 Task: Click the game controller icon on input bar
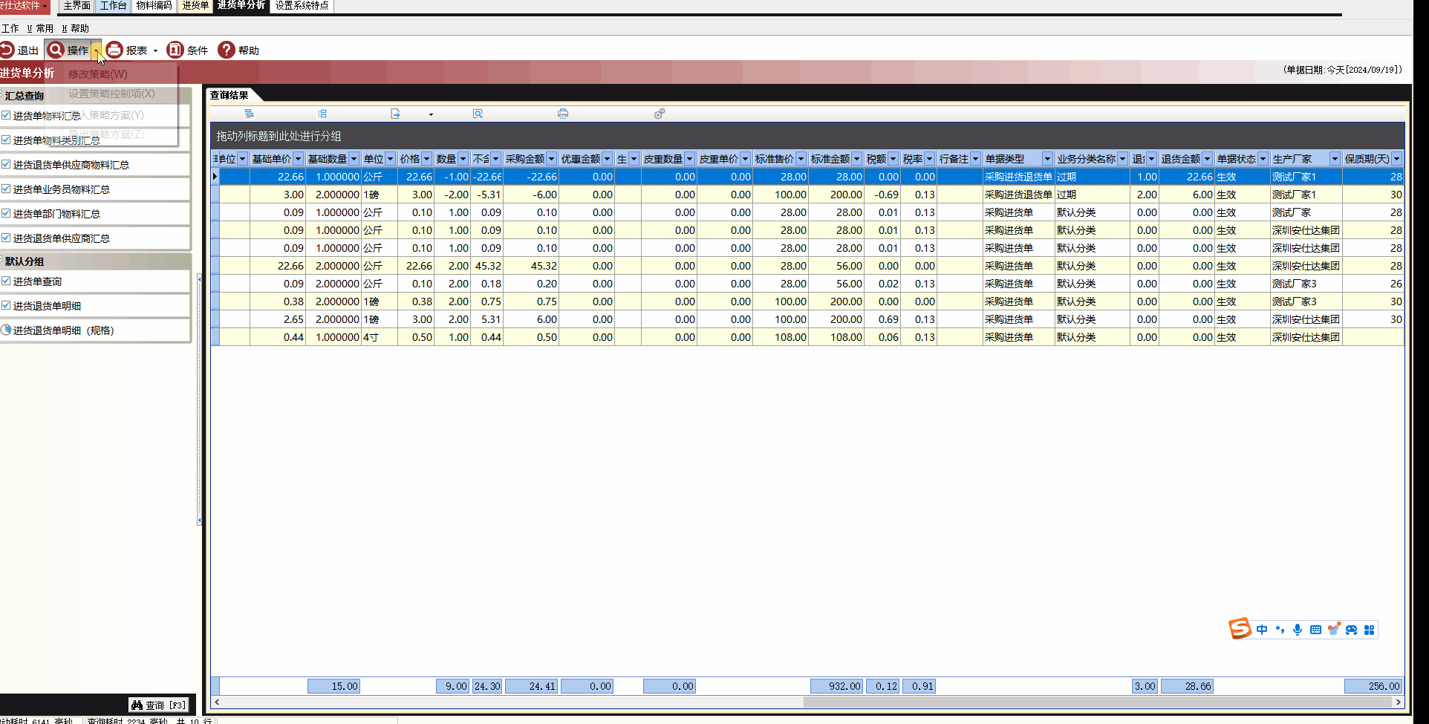pos(1352,630)
